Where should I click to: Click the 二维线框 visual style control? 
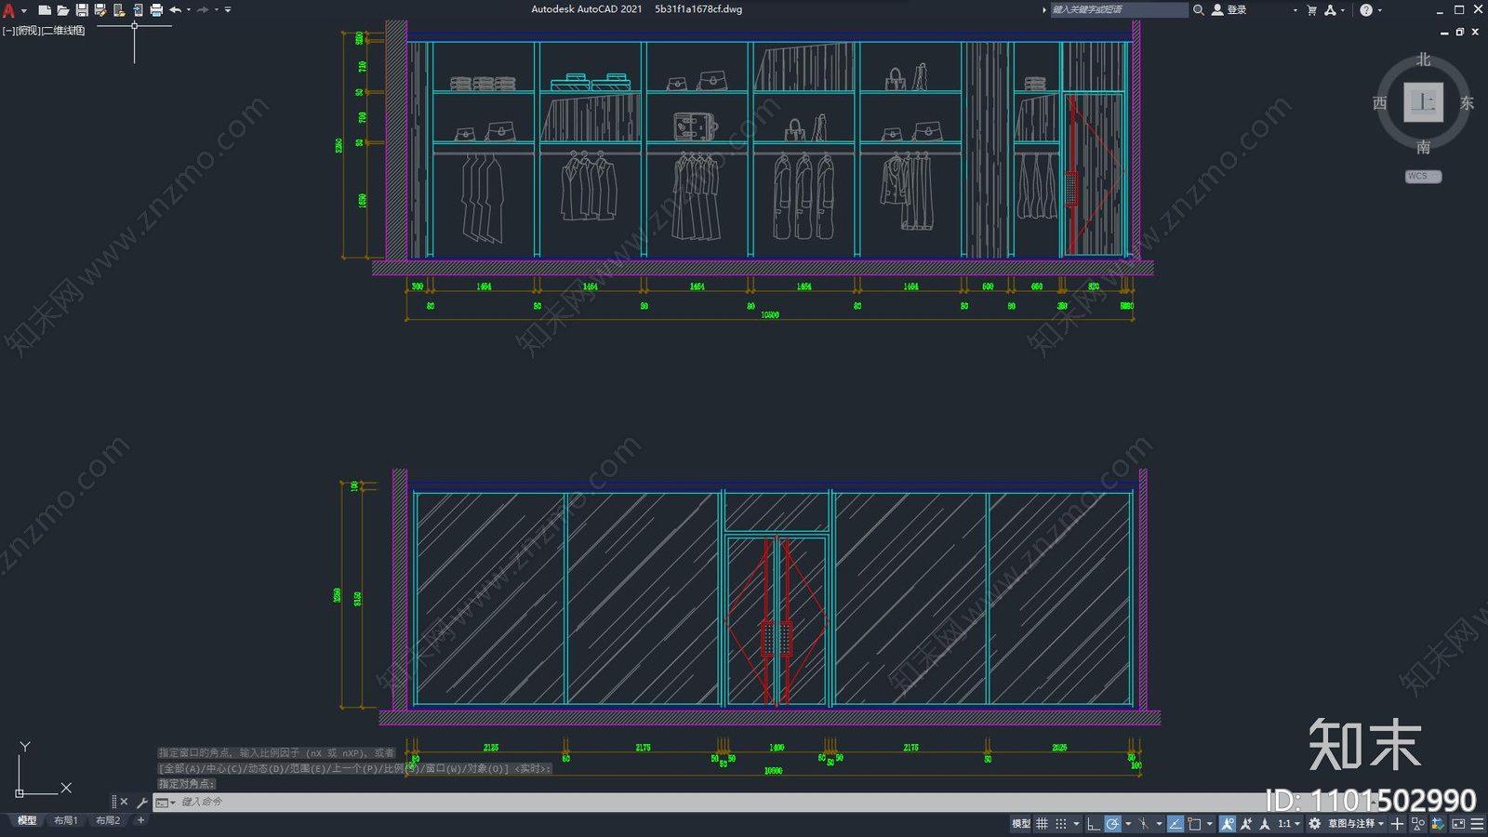click(x=63, y=31)
